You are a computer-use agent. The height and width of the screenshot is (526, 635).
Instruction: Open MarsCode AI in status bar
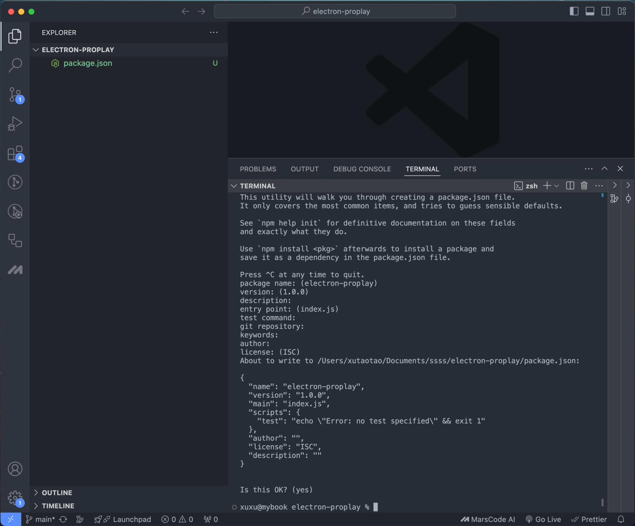(488, 519)
